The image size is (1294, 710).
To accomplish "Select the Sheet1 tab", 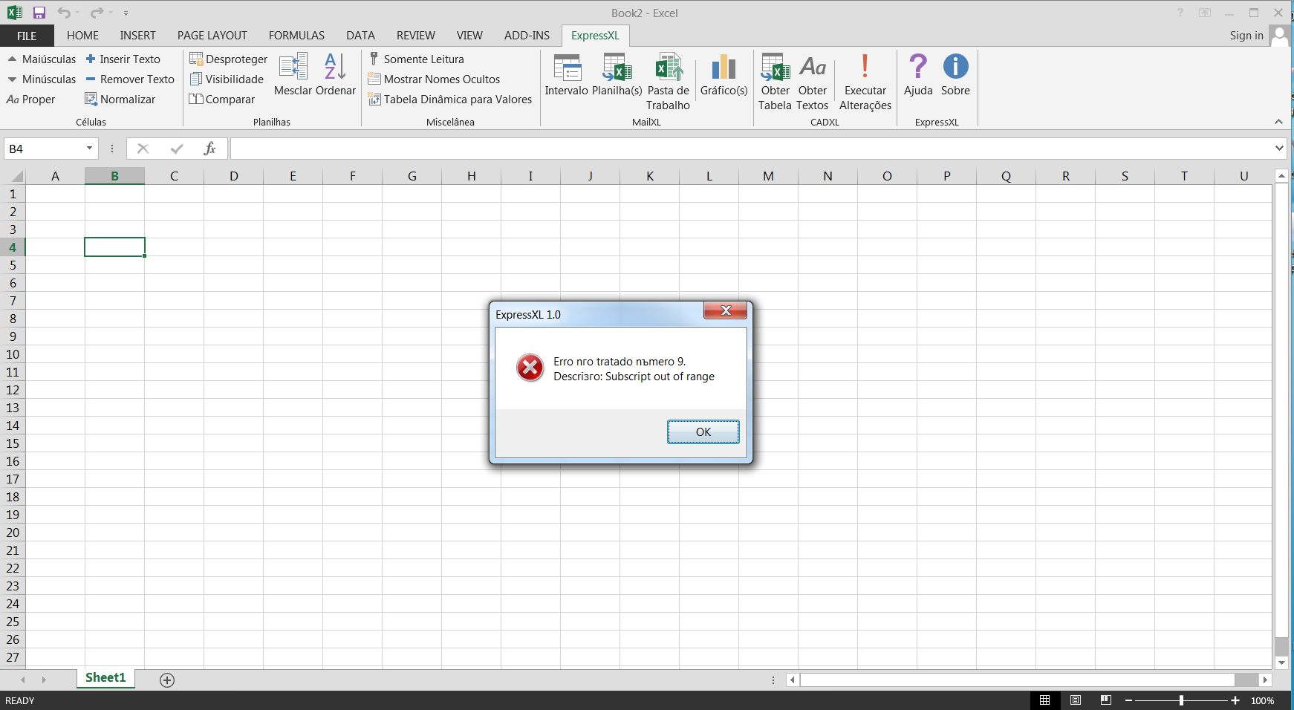I will 105,678.
